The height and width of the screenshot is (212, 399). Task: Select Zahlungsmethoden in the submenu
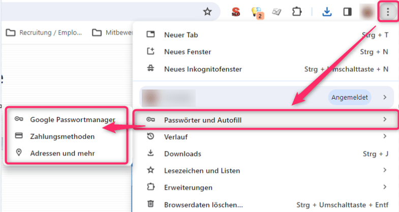[67, 136]
